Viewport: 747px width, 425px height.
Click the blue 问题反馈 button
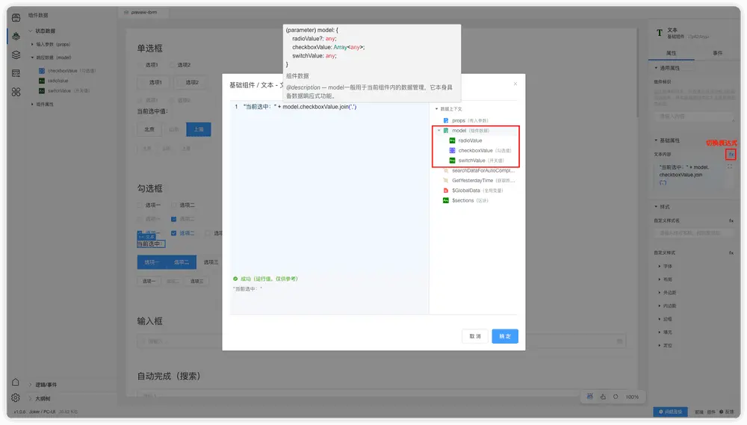click(670, 412)
